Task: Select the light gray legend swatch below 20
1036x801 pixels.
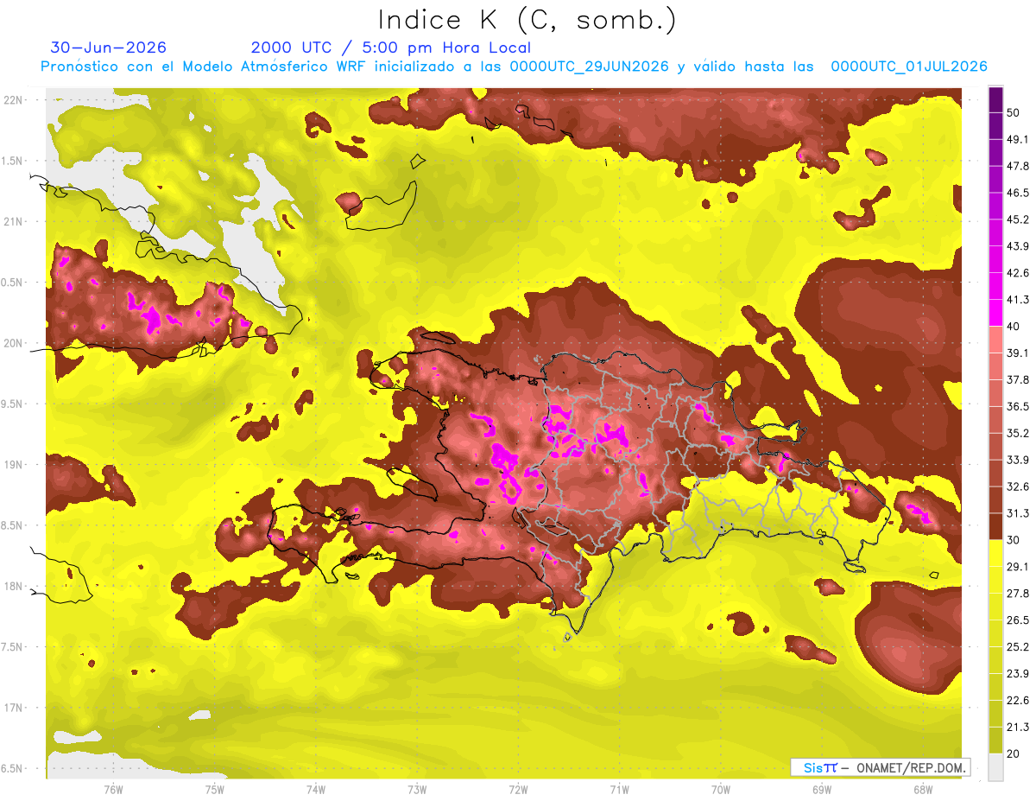Action: [995, 766]
